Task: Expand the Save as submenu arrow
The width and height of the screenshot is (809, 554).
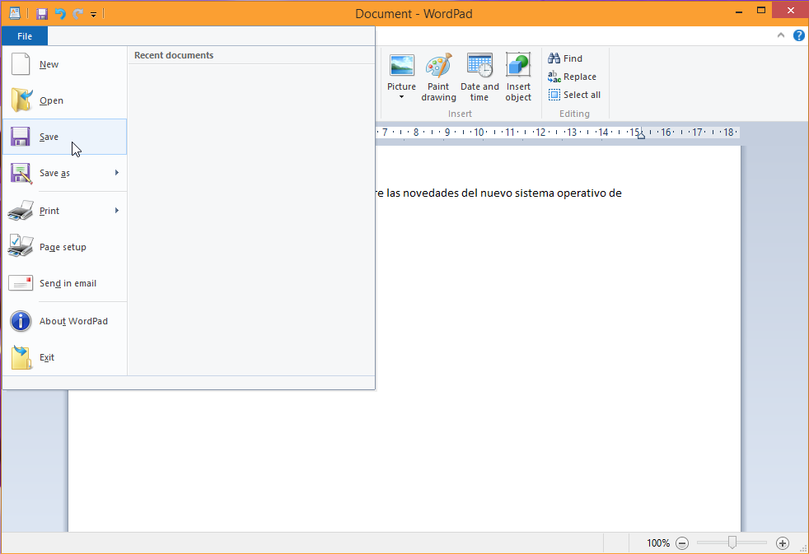Action: [x=117, y=173]
